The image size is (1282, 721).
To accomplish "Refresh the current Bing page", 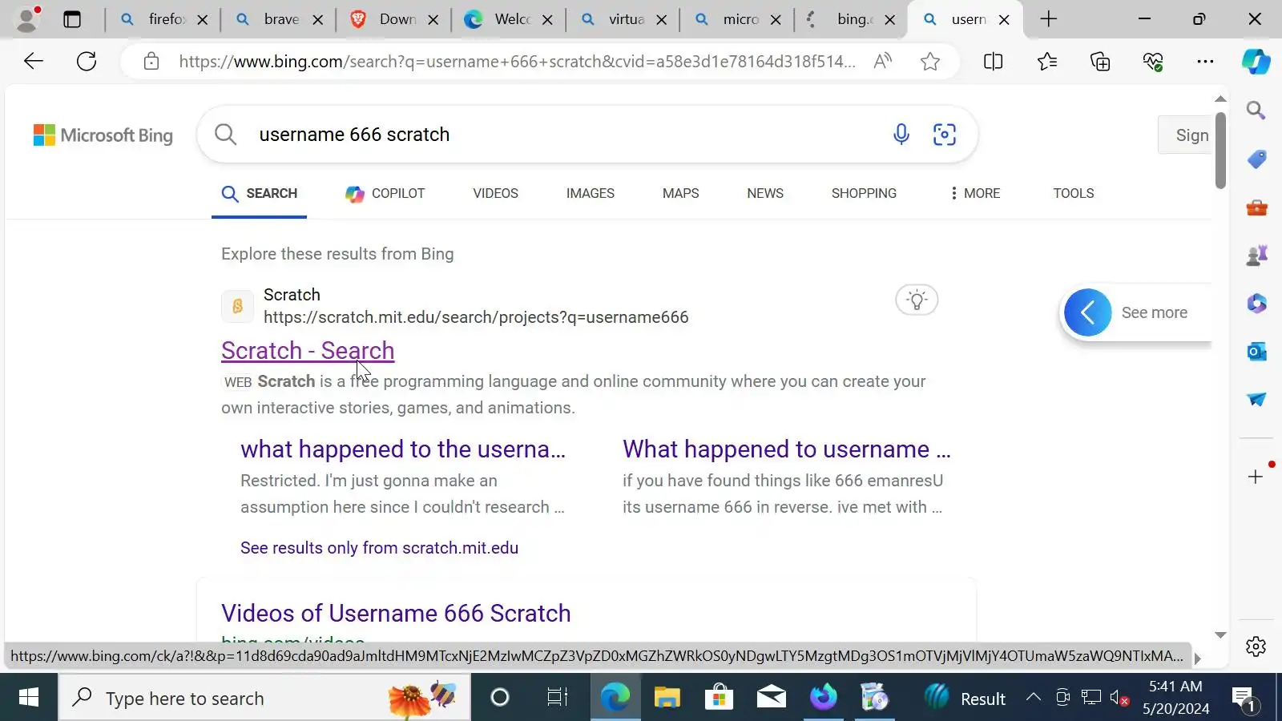I will point(87,61).
